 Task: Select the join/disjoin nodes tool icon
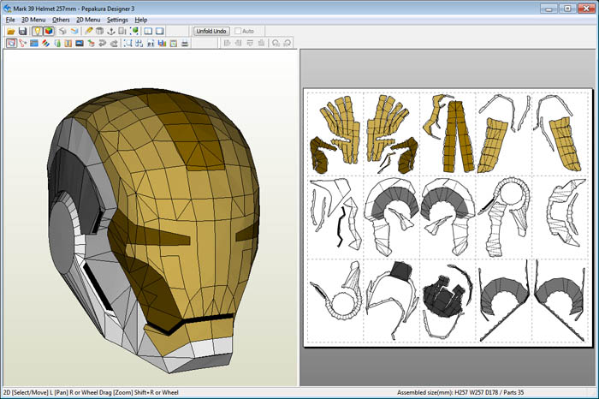(22, 43)
